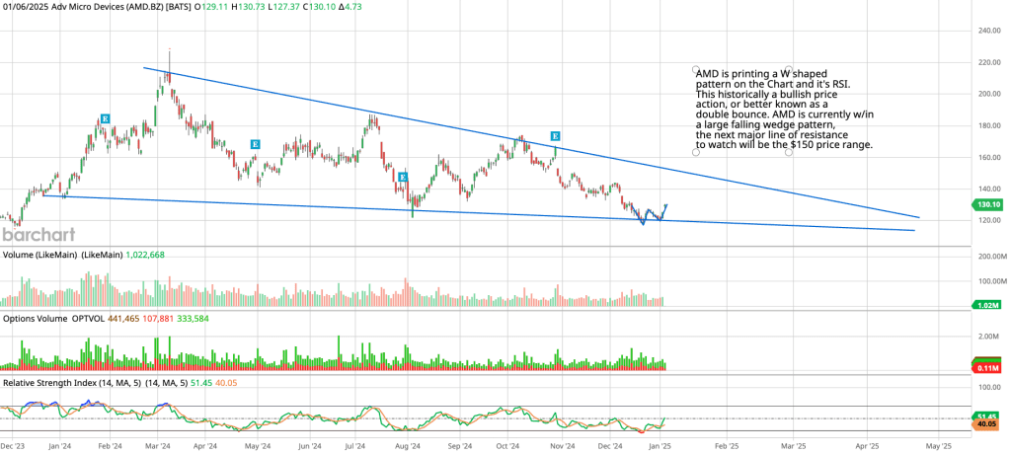1010x454 pixels.
Task: Select handle right of '$150 price range'
Action: (x=789, y=152)
